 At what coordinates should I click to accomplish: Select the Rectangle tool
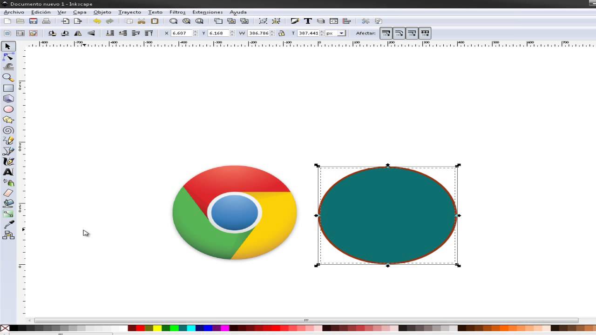[8, 88]
